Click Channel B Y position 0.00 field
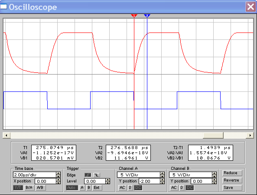Image resolution: width=257 pixels, height=195 pixels. click(x=202, y=181)
